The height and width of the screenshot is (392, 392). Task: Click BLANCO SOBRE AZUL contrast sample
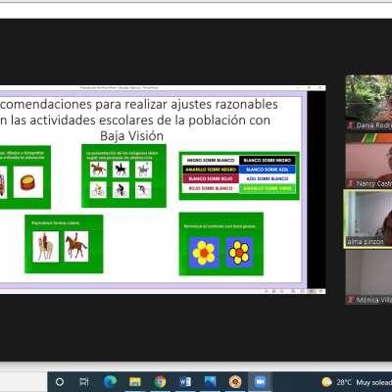tap(268, 170)
